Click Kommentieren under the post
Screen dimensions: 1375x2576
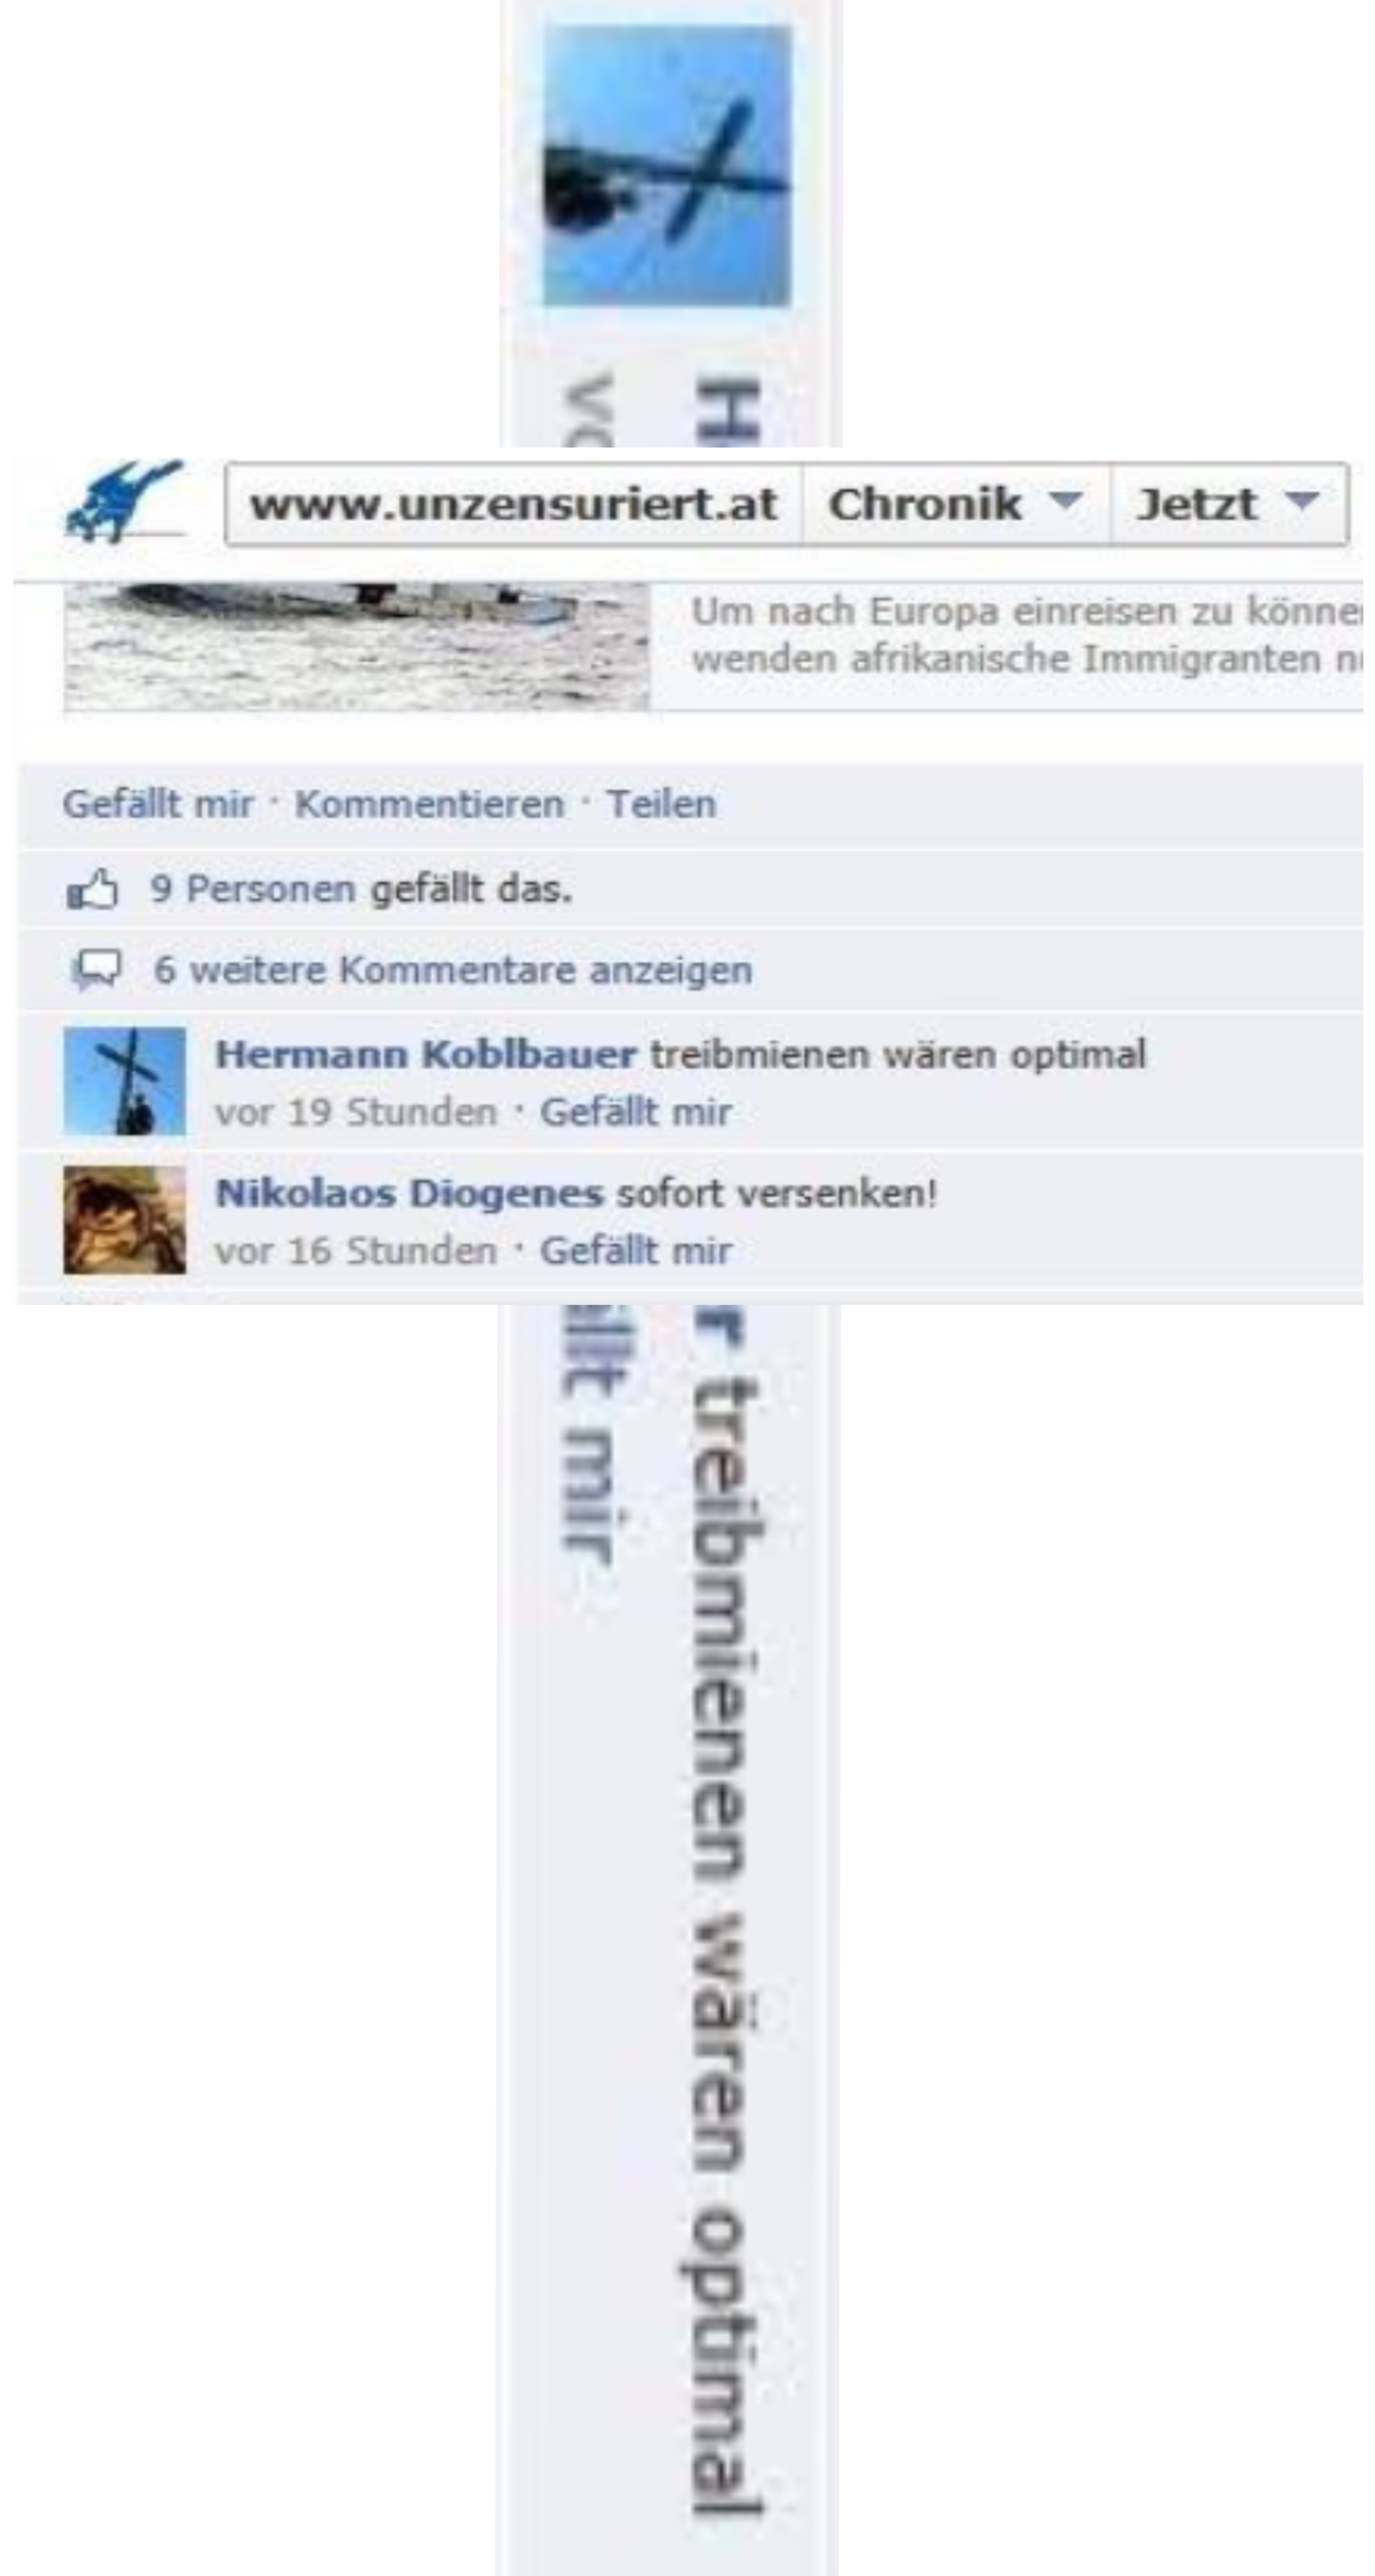coord(429,804)
